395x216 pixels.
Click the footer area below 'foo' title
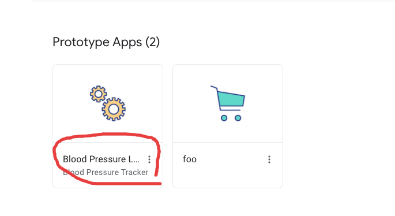coord(228,177)
